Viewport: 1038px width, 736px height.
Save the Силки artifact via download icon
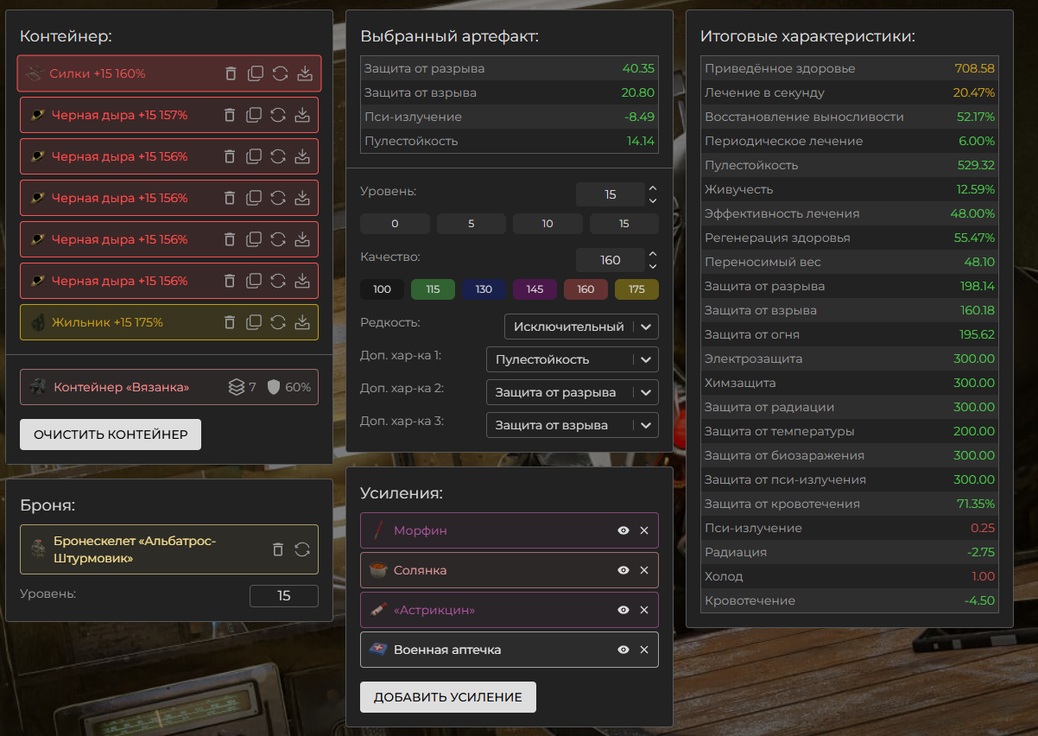pos(304,73)
